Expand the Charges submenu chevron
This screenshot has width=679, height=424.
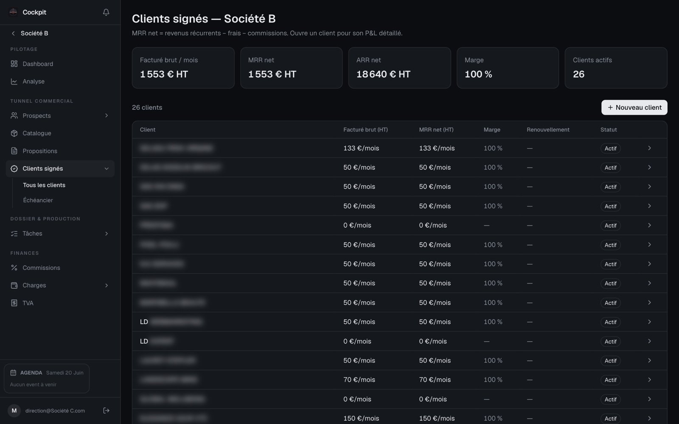point(107,285)
